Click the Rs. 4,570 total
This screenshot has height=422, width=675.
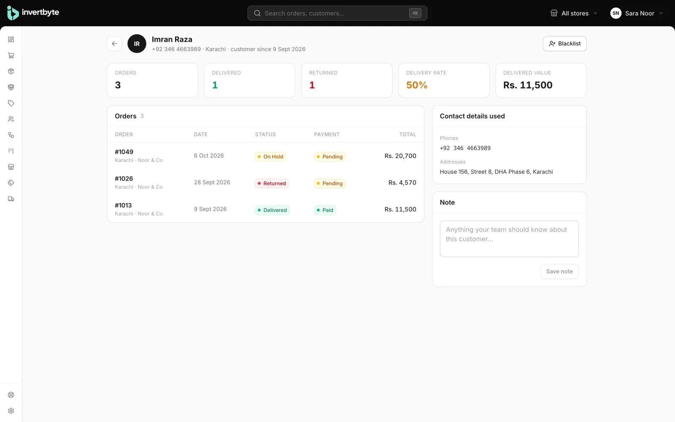(x=402, y=182)
